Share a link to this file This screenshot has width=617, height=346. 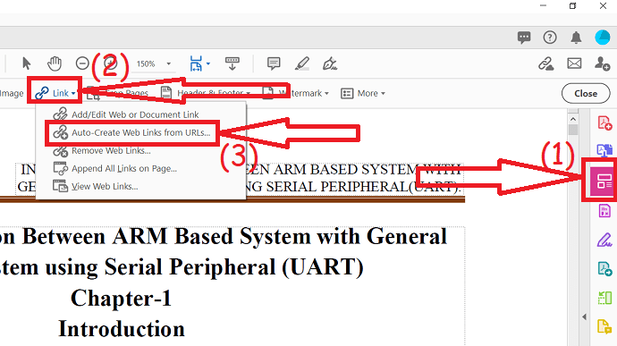click(x=545, y=63)
